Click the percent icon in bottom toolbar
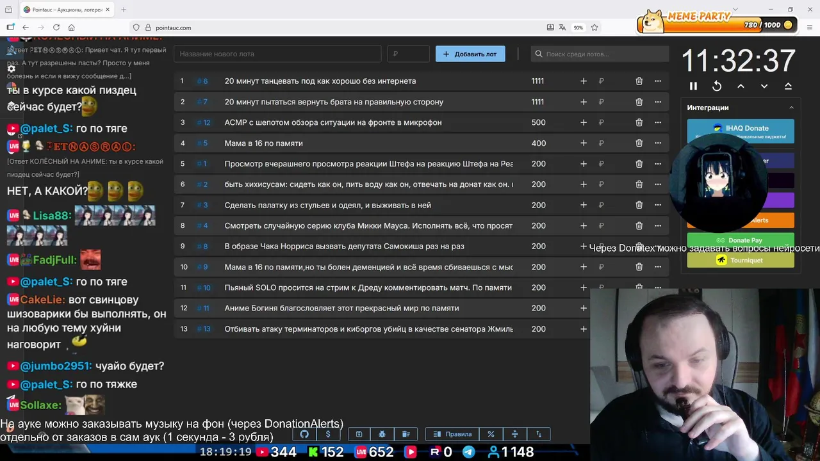The width and height of the screenshot is (820, 461). coord(491,434)
